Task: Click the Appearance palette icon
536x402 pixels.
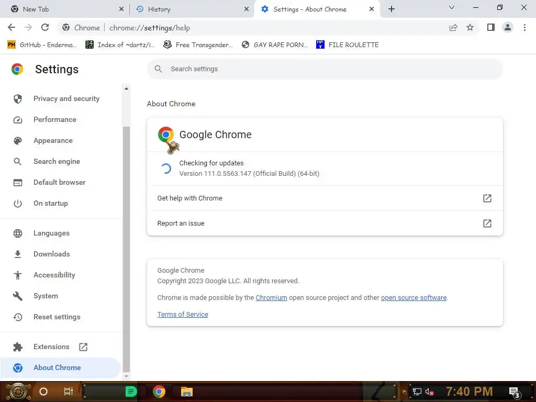Action: click(x=18, y=140)
